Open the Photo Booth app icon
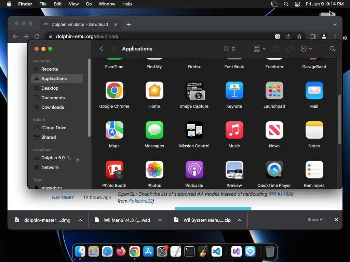The width and height of the screenshot is (350, 262). click(114, 170)
